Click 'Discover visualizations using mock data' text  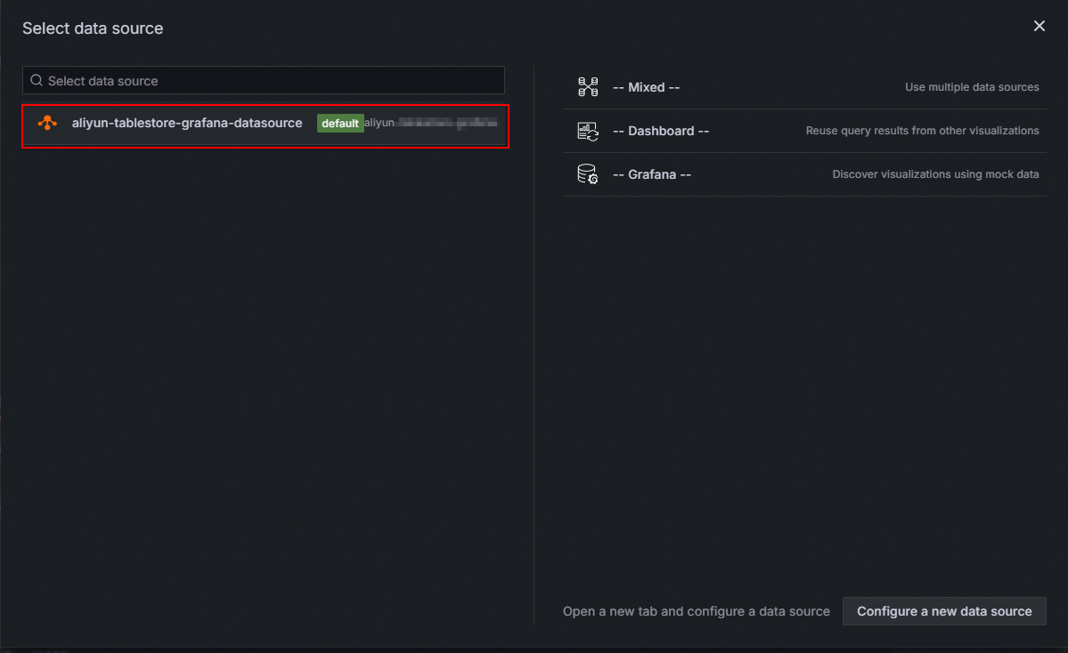[935, 174]
